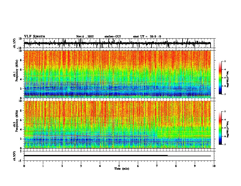Screen dimensions: 241x186
Task: Click the ch.2 'Frequency (kHz)' axis label
Action: point(17,121)
